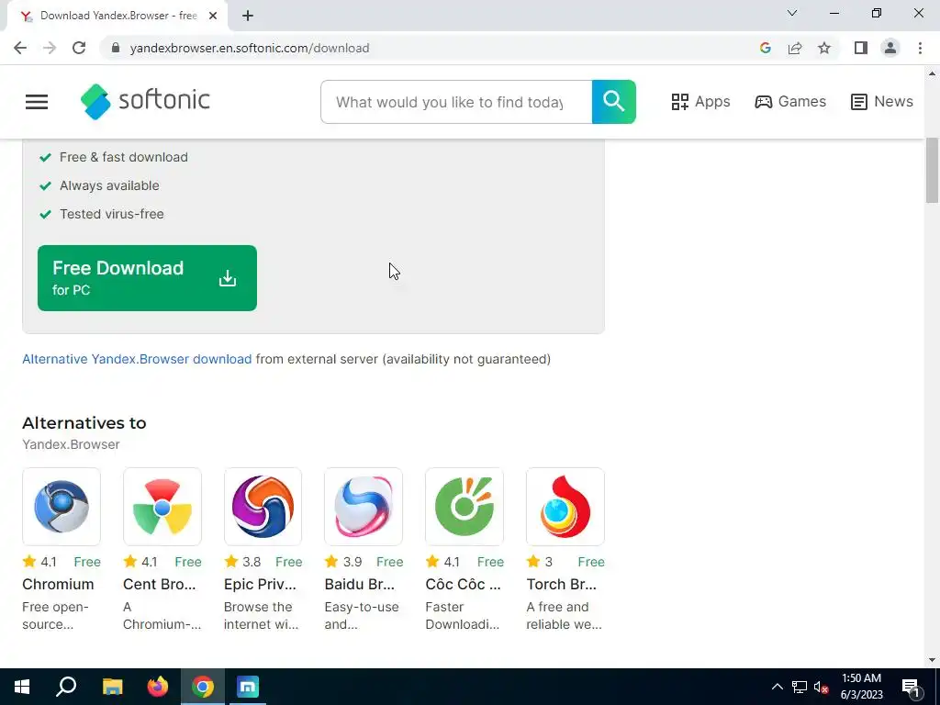Open the blue app next to Chrome in taskbar
The height and width of the screenshot is (705, 940).
pyautogui.click(x=248, y=687)
